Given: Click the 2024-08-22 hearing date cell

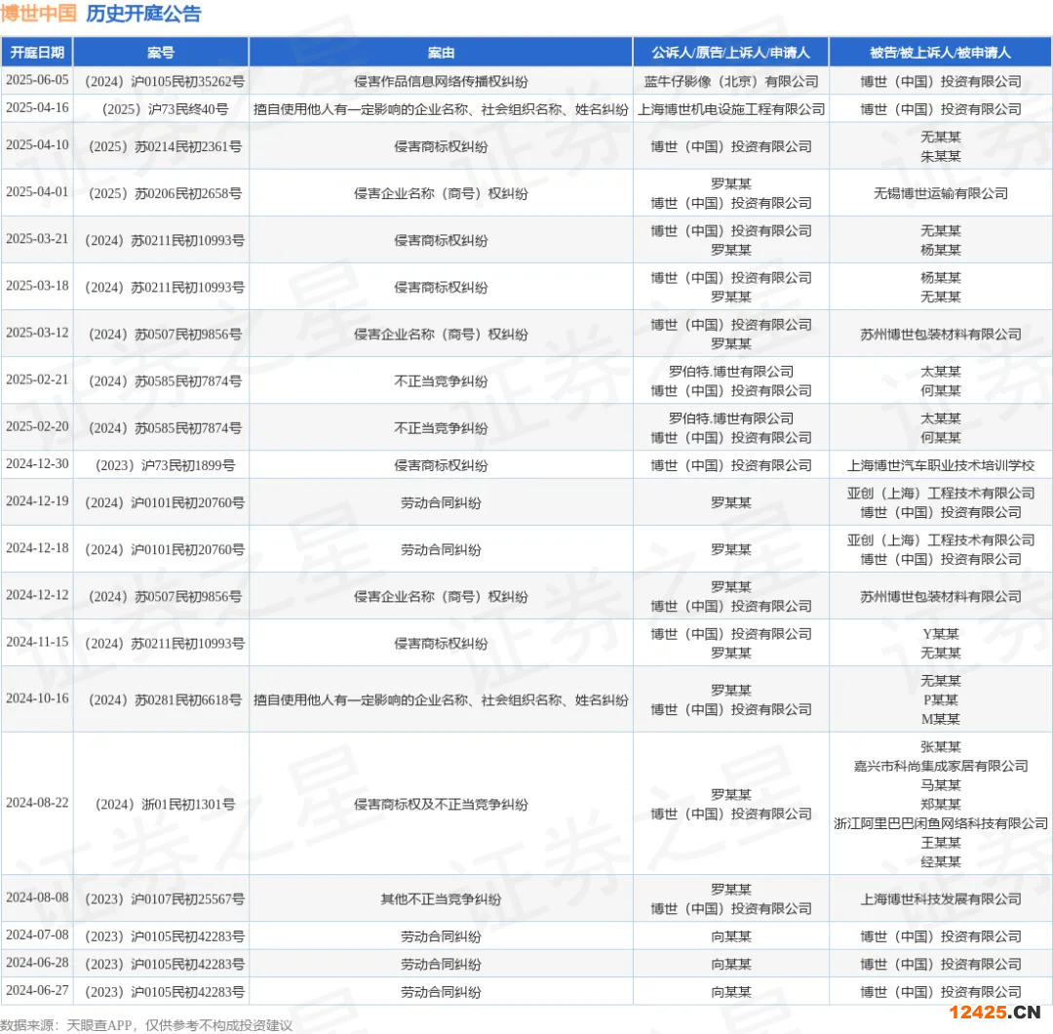Looking at the screenshot, I should coord(36,803).
